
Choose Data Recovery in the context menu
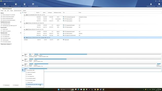pyautogui.click(x=35, y=78)
